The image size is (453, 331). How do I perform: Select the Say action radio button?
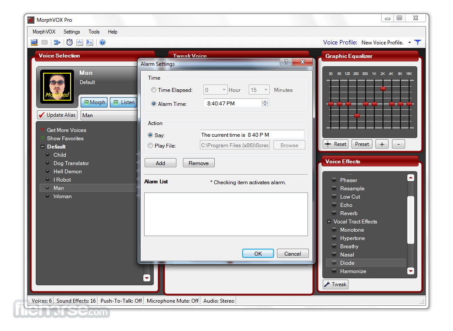pyautogui.click(x=150, y=135)
